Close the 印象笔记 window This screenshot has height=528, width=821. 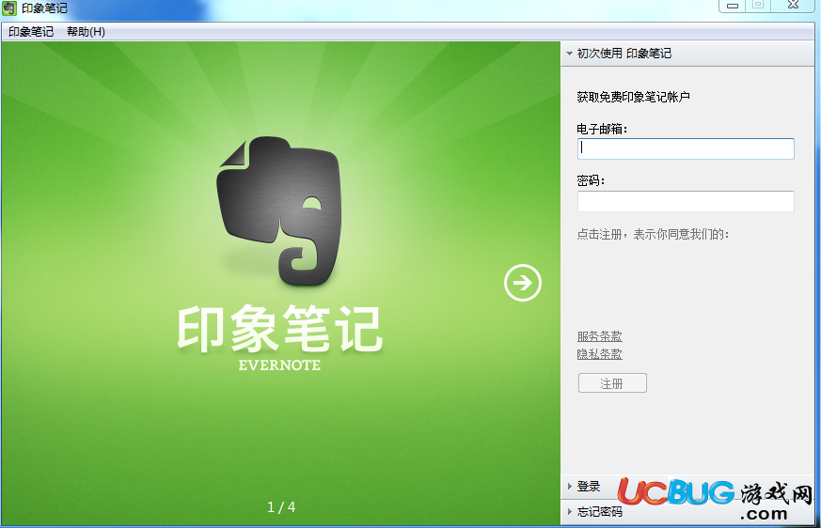coord(793,6)
